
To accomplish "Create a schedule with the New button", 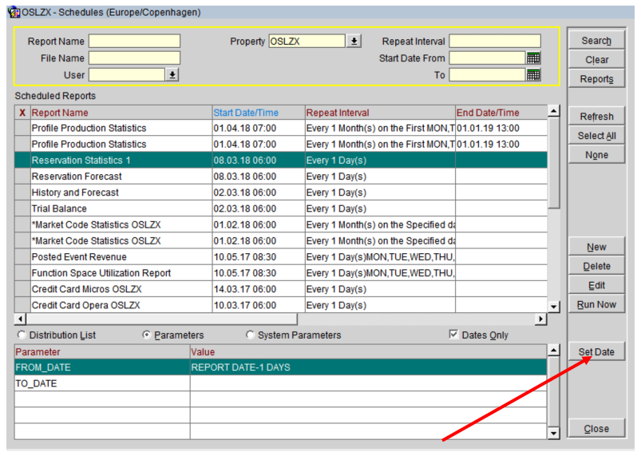I will (596, 247).
